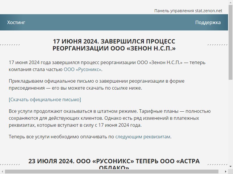Open Панель управления stat.zenon.net link
Screen dimensions: 233x174
[188, 11]
